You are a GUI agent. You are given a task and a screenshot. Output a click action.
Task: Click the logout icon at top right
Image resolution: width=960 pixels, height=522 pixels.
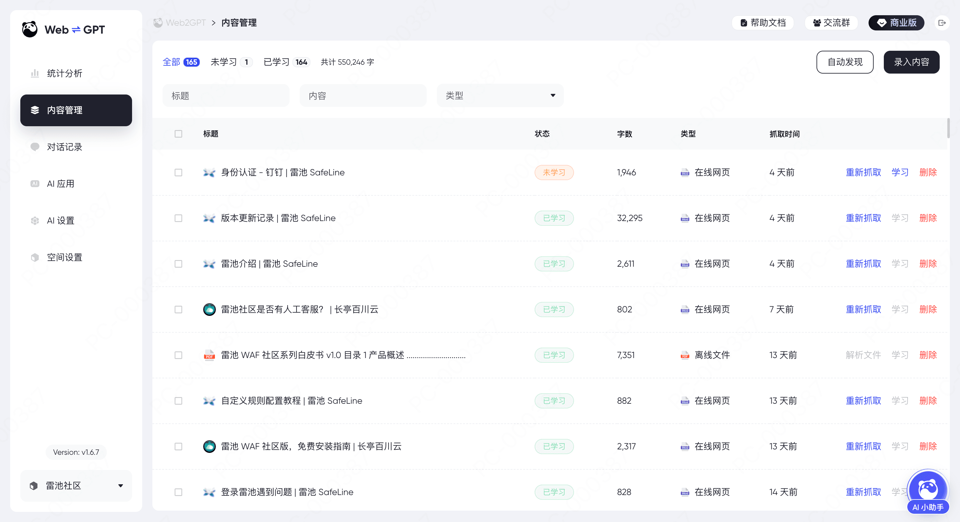[942, 23]
